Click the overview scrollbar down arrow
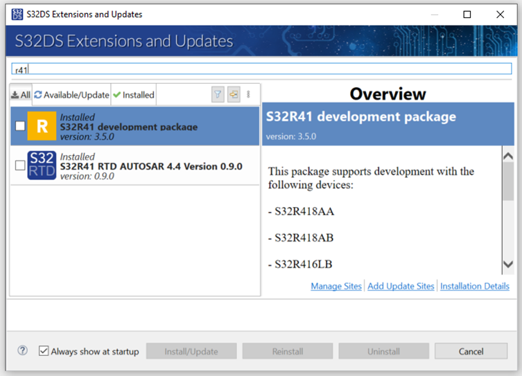522x376 pixels. tap(508, 265)
